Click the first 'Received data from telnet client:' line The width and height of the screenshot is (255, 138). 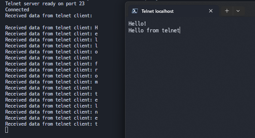click(49, 15)
